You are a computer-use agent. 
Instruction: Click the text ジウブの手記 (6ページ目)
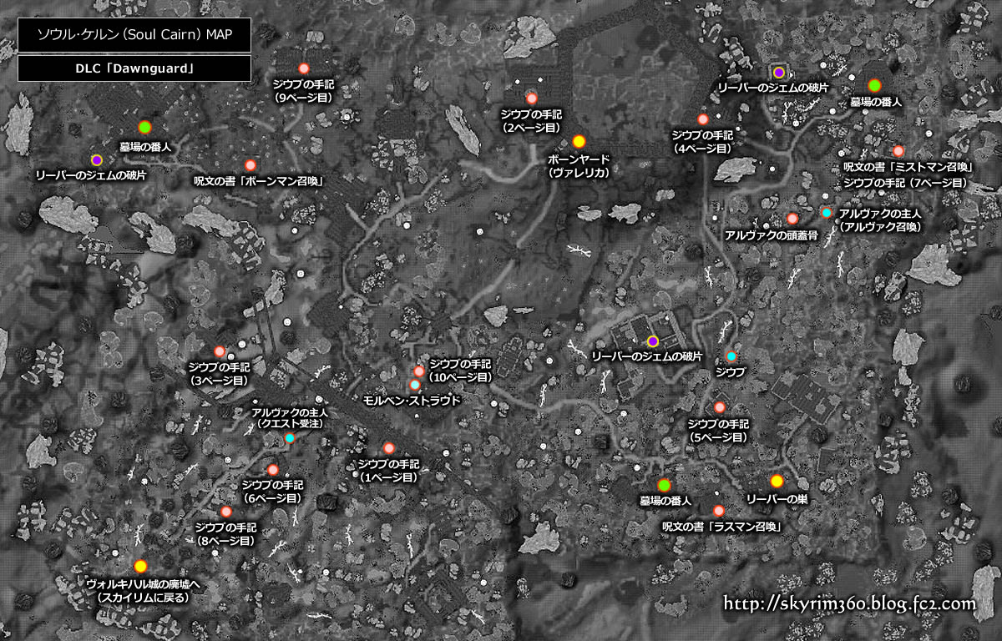tap(272, 492)
